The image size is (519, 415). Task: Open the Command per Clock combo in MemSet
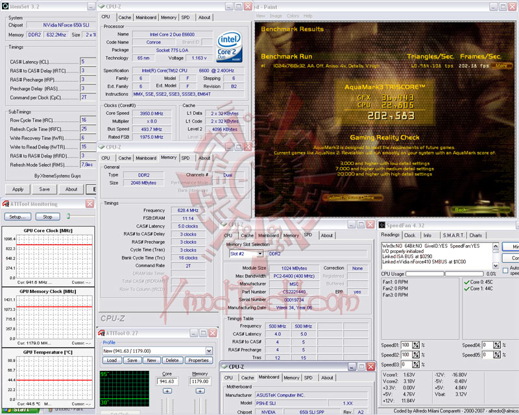pos(88,97)
